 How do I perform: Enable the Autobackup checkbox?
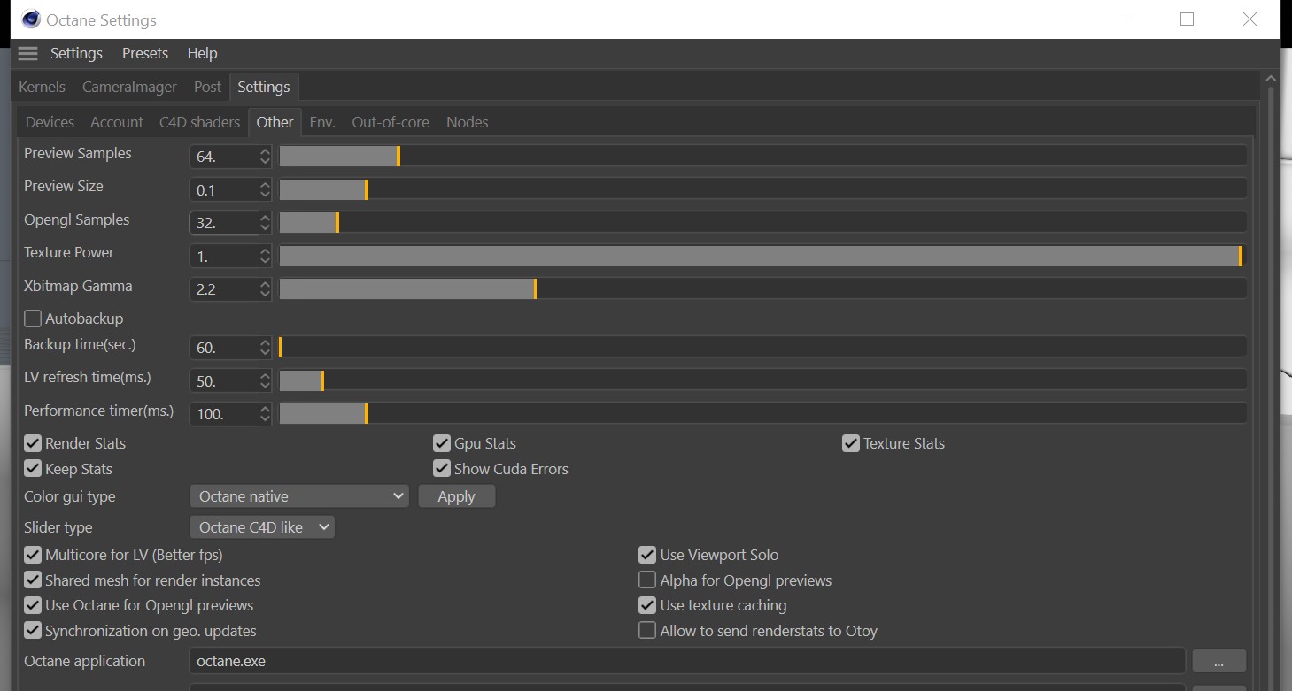[x=33, y=319]
